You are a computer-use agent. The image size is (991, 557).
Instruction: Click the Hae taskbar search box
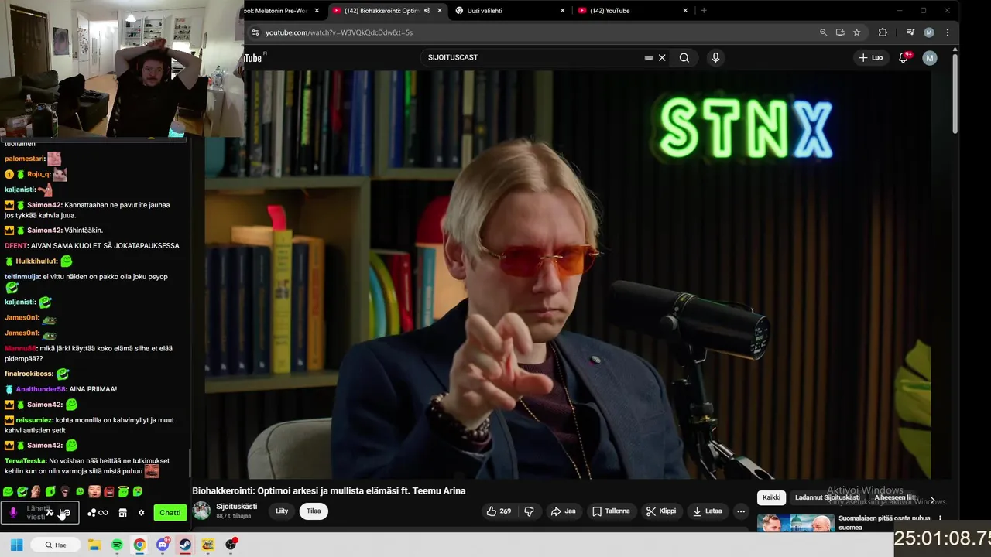pyautogui.click(x=56, y=545)
